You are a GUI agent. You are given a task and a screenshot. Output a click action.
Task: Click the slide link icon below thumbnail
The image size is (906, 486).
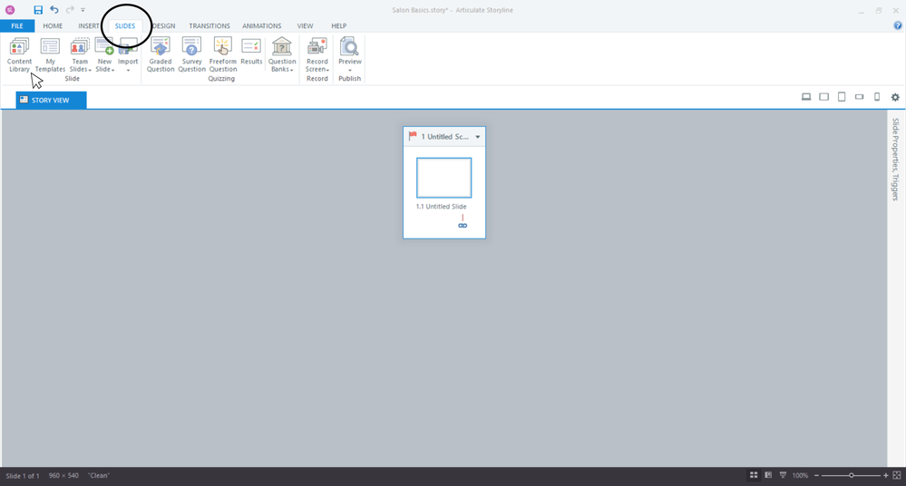click(463, 226)
